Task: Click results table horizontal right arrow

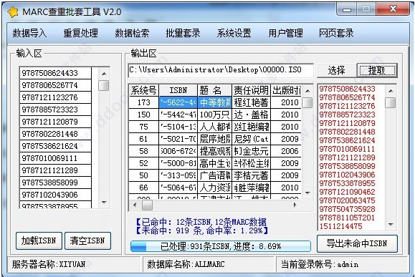Action: [295, 205]
